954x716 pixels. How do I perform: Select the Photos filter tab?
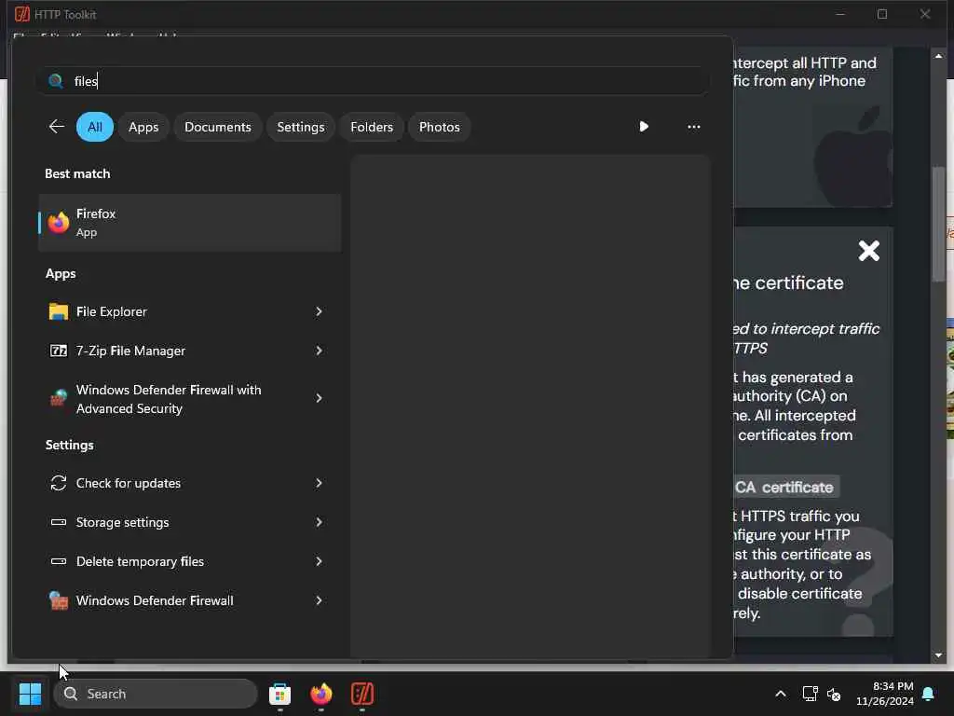(440, 127)
